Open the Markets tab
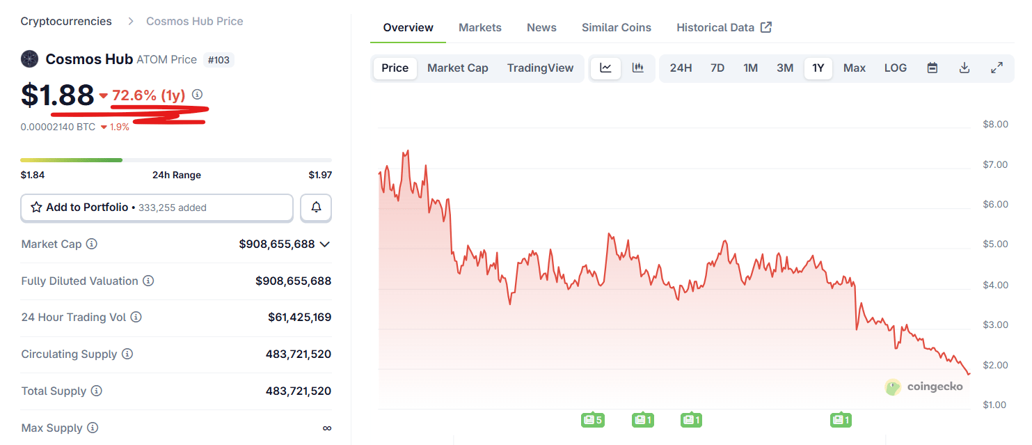1032x445 pixels. [x=480, y=28]
